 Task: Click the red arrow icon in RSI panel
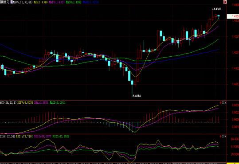[x=220, y=137]
